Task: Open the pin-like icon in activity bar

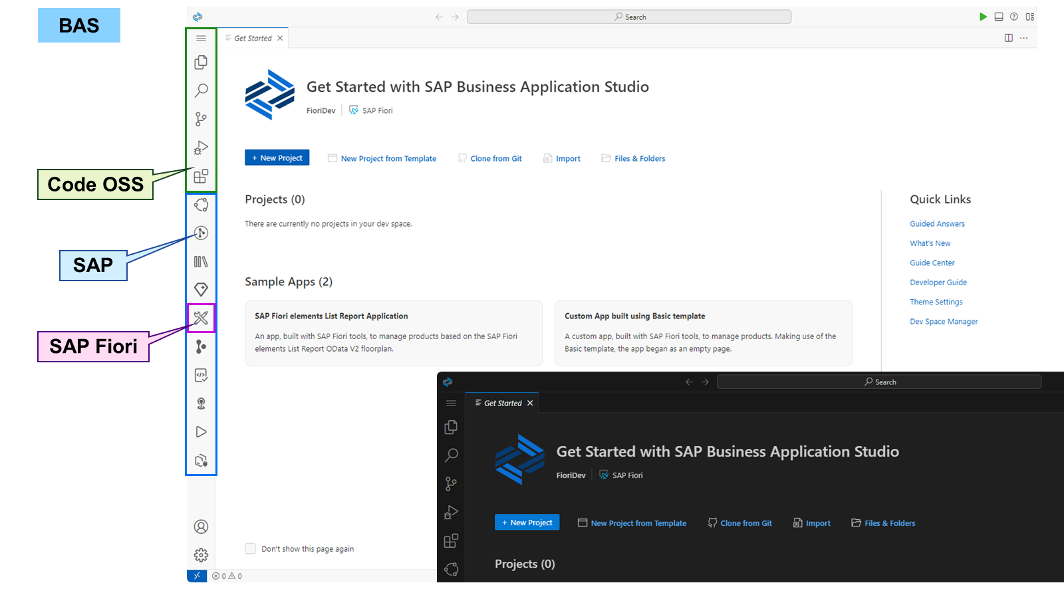Action: [x=201, y=404]
